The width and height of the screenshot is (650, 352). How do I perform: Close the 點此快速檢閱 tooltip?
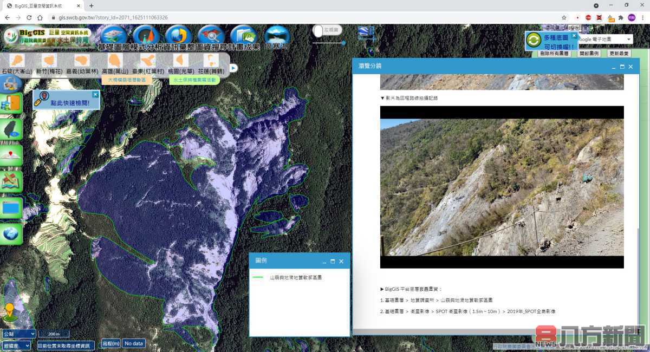pos(96,94)
